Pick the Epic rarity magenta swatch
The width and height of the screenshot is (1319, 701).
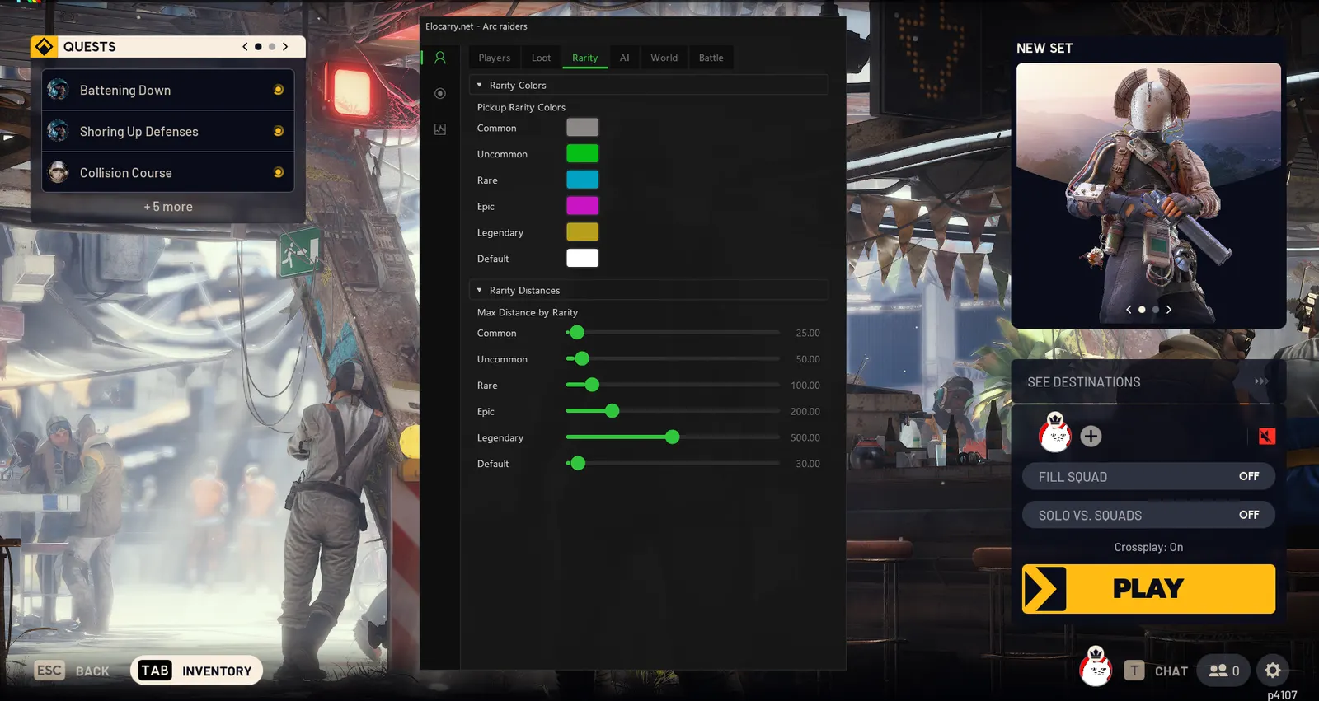click(582, 206)
